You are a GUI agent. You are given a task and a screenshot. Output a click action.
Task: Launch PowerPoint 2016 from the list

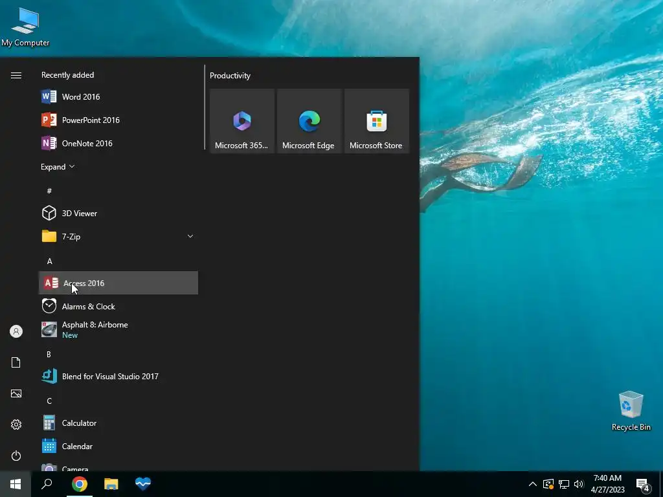click(x=118, y=120)
